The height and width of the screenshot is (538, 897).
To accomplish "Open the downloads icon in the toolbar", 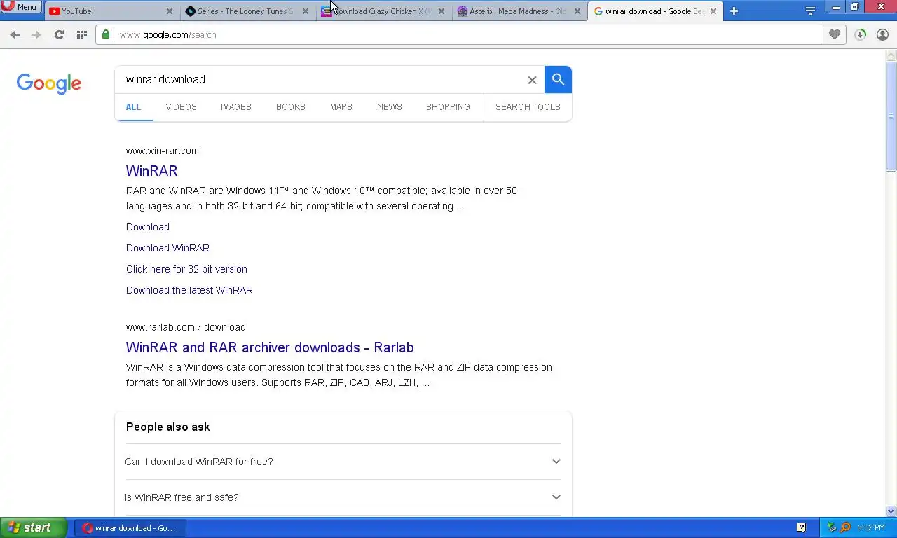I will coord(861,34).
